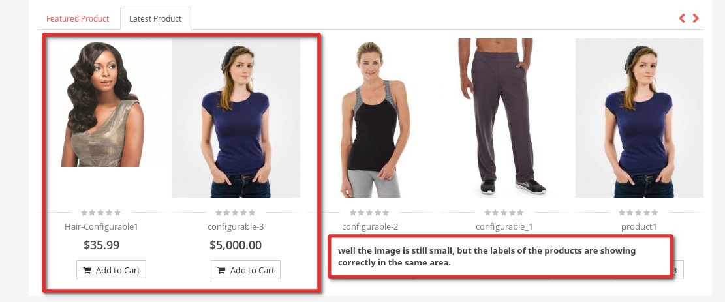
Task: Open the configurable-3 product name link
Action: (x=236, y=226)
